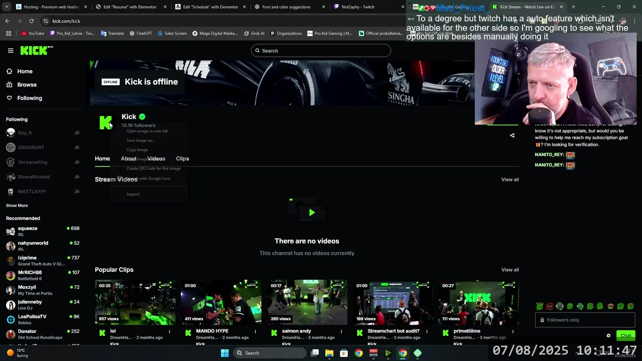Click the green KICK logo in the header
Viewport: 642px width, 361px height.
click(36, 50)
